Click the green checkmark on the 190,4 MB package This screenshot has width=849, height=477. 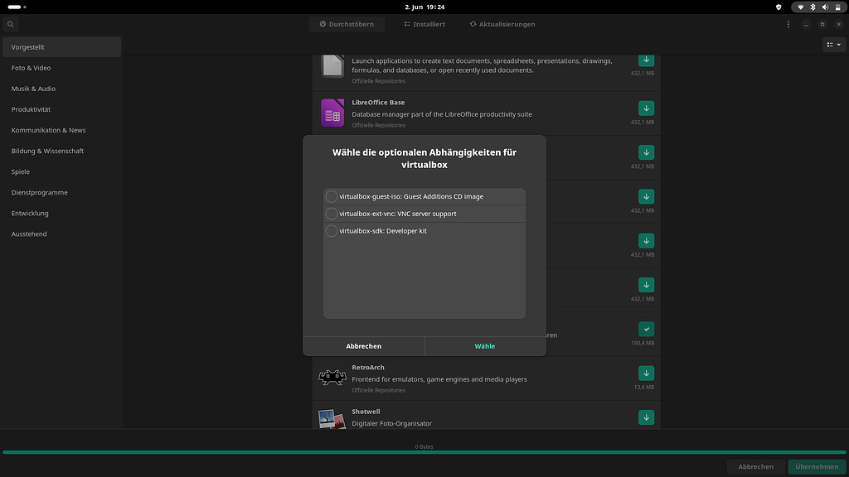[x=646, y=328]
